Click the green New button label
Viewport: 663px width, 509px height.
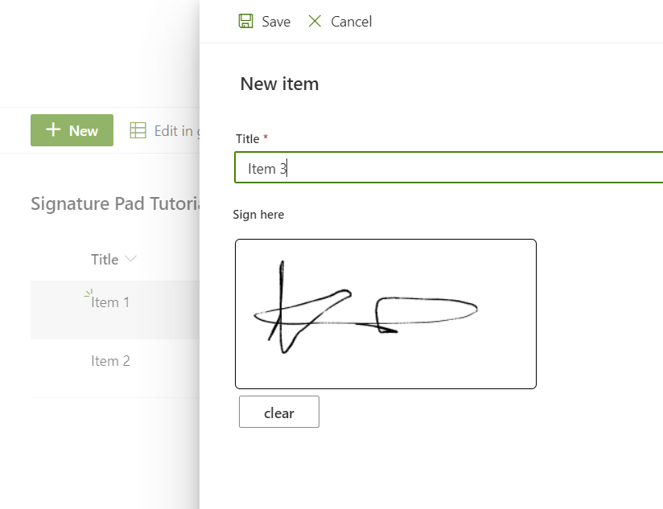[x=83, y=131]
